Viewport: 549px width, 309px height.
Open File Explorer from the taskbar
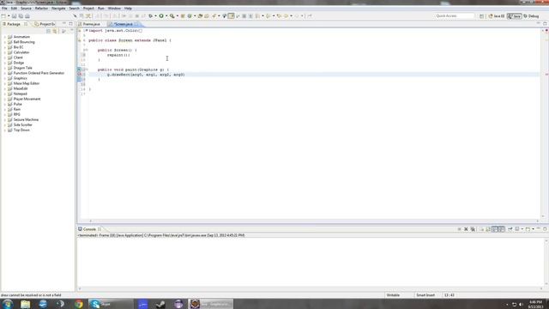tap(25, 304)
